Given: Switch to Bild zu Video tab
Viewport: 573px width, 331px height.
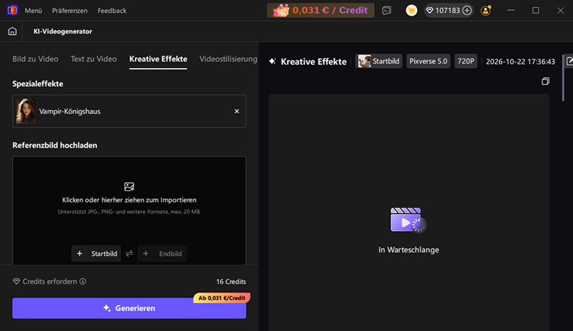Looking at the screenshot, I should 36,59.
